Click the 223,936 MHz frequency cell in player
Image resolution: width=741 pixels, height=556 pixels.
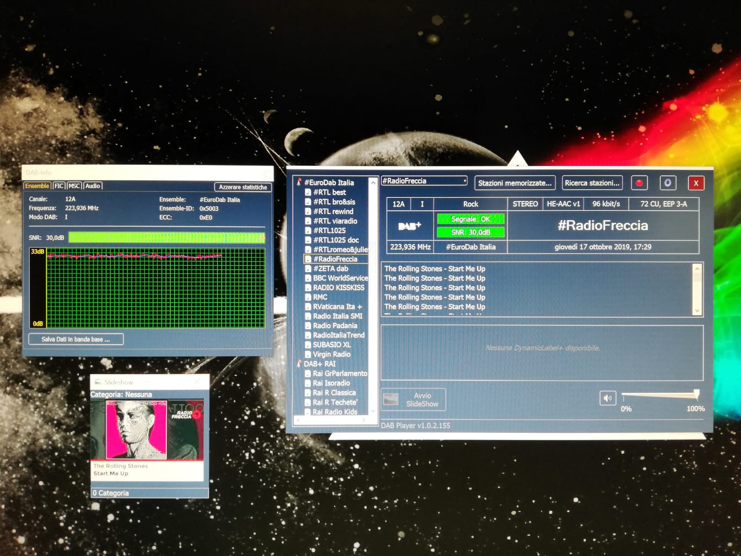coord(410,247)
